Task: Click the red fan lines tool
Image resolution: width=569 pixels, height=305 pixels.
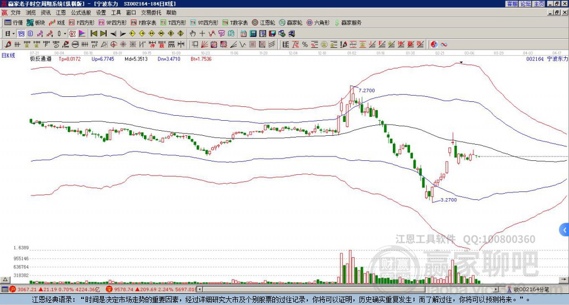Action: coord(204,45)
